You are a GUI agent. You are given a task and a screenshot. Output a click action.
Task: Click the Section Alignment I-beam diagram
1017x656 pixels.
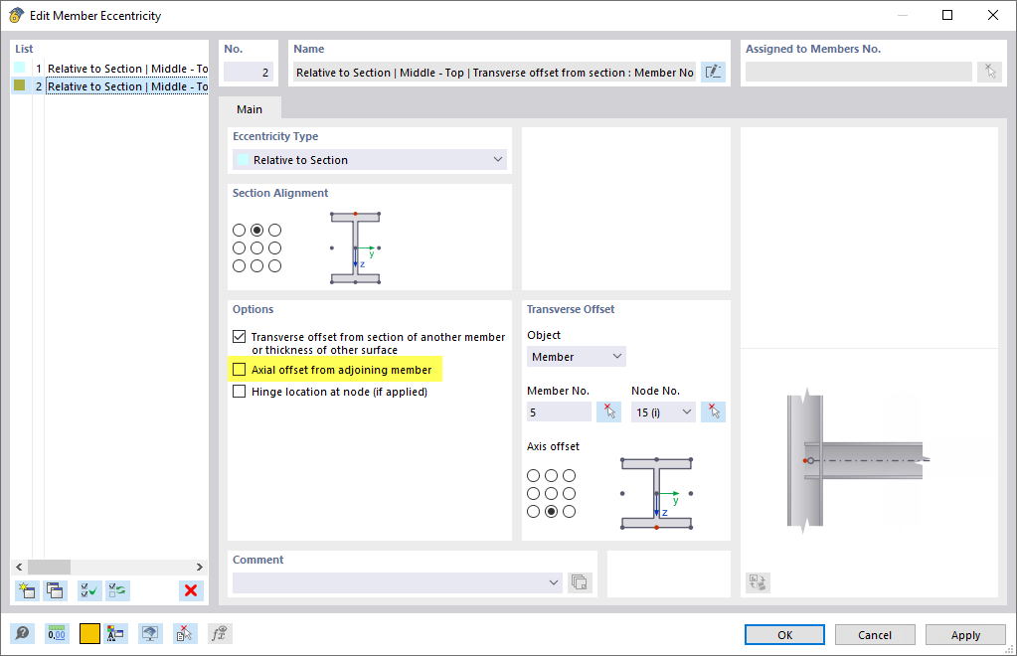[356, 247]
